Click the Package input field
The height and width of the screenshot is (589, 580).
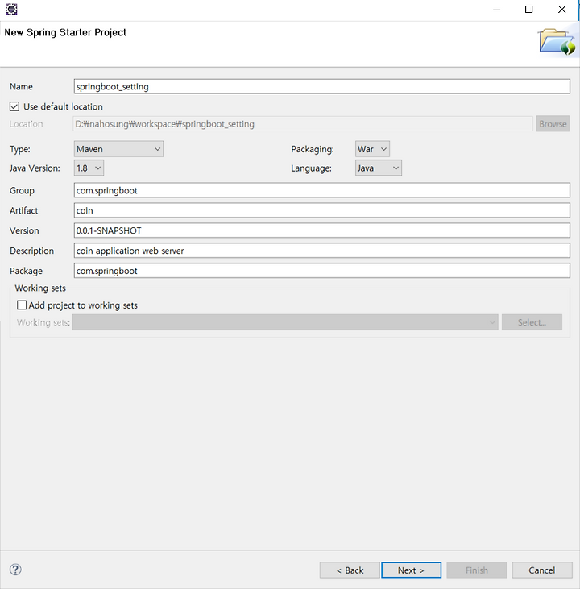(x=322, y=271)
